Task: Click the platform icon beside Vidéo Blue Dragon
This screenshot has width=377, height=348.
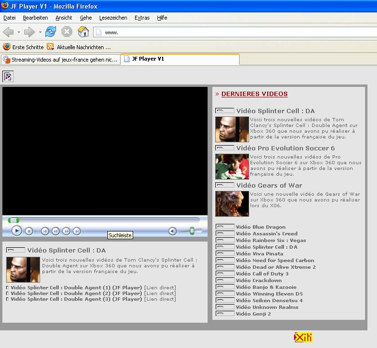Action: tap(225, 227)
